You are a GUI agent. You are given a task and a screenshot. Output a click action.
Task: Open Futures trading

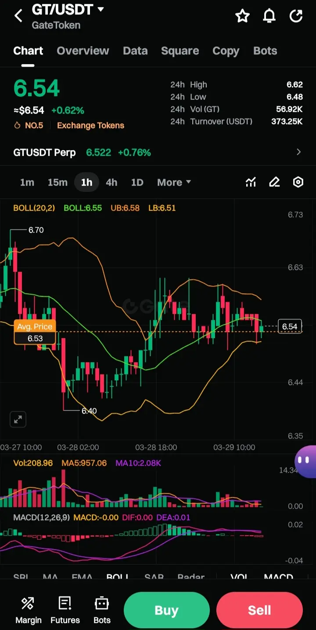click(x=65, y=610)
